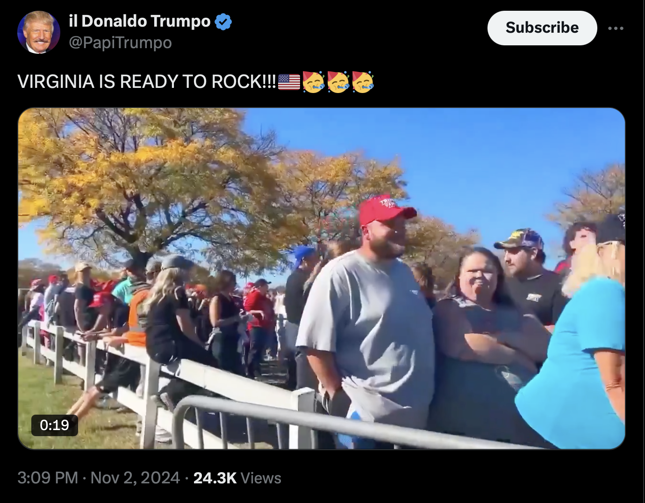The width and height of the screenshot is (645, 503).
Task: Click the 'Nov 2, 2024' post date
Action: 135,478
